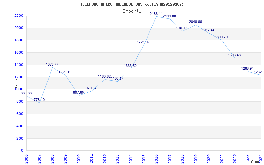The width and height of the screenshot is (264, 165).
Task: Select the data label 1229.15
Action: tap(65, 72)
